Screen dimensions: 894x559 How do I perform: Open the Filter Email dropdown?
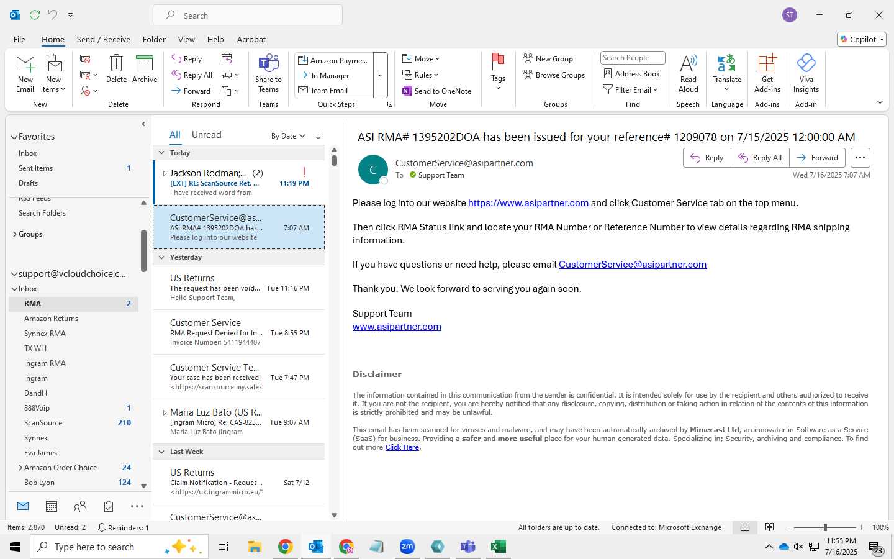coord(630,90)
